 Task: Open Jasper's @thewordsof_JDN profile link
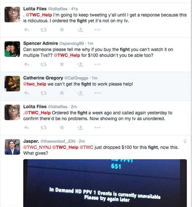click(x=58, y=141)
